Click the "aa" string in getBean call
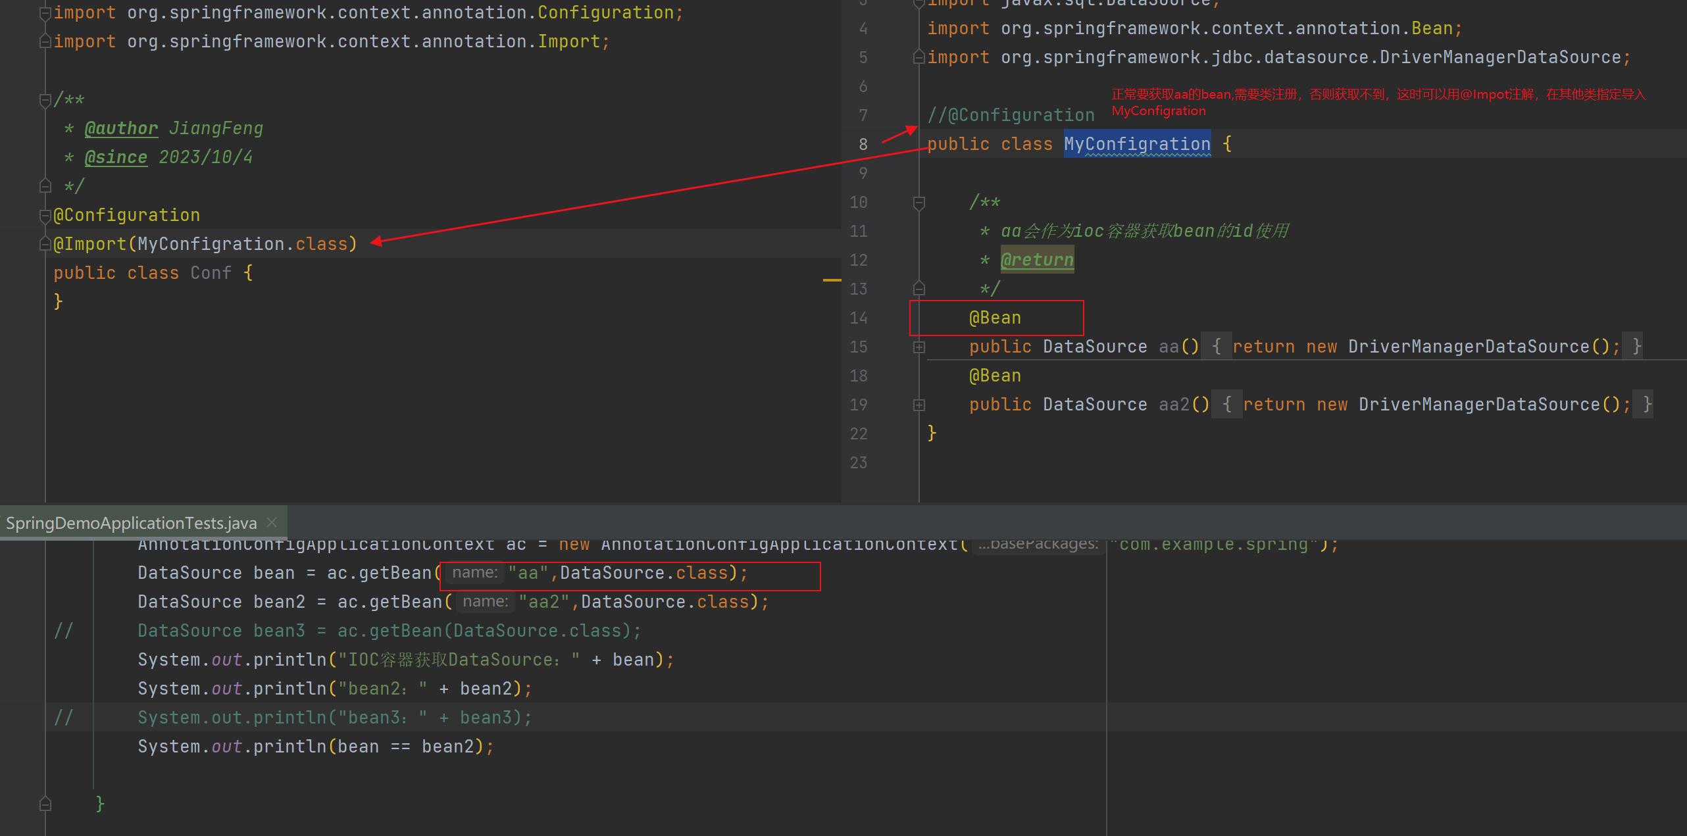This screenshot has width=1687, height=836. [528, 573]
